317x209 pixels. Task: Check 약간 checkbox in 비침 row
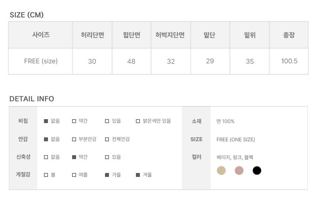[74, 121]
